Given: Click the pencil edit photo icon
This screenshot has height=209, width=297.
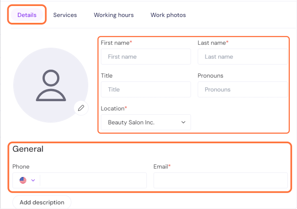Looking at the screenshot, I should point(81,108).
